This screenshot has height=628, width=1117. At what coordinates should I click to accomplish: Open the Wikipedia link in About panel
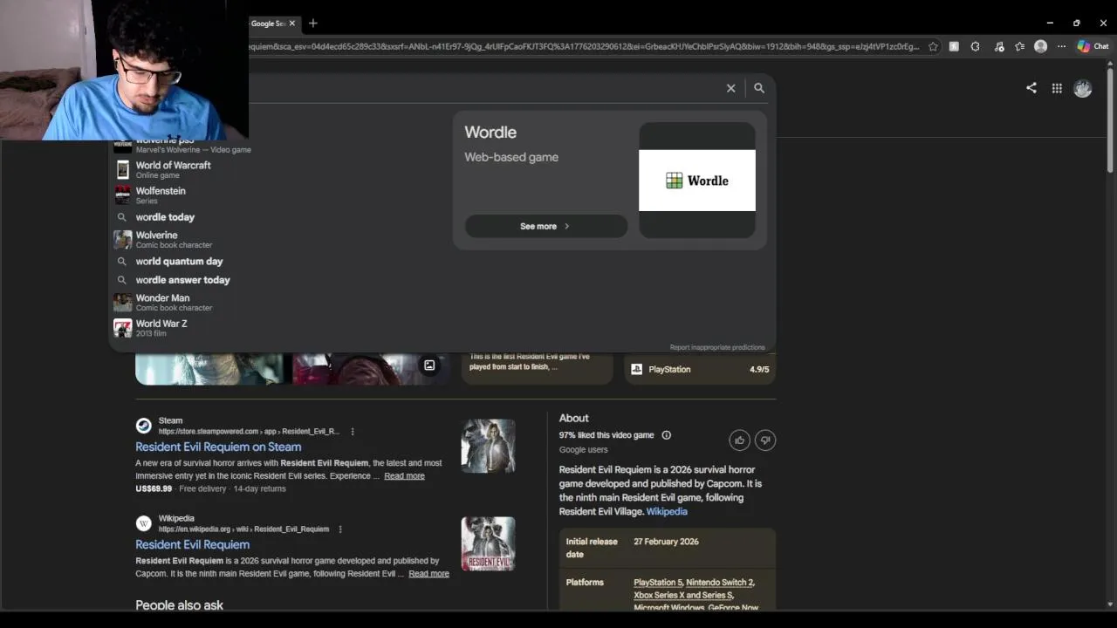pos(667,512)
